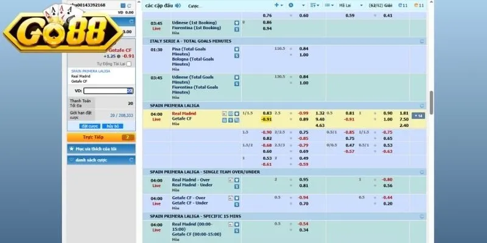487x243 pixels.
Task: Click the refresh icon in Spain Primera Laliga header
Action: click(422, 105)
